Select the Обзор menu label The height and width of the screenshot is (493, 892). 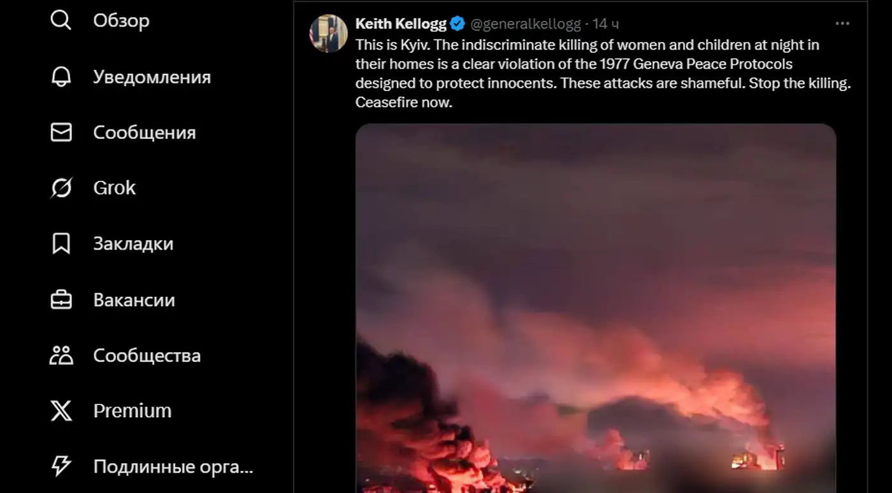(121, 20)
